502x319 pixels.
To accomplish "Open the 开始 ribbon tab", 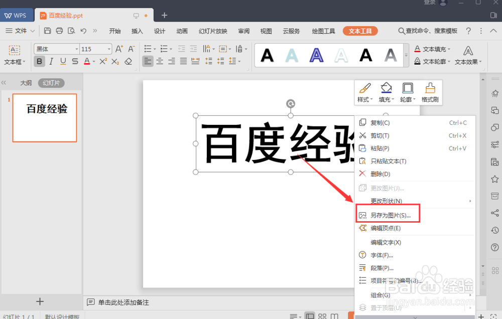I will 114,31.
